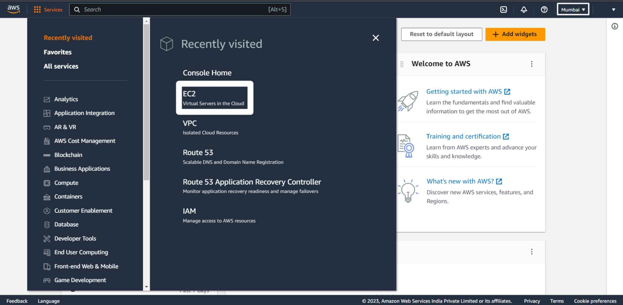
Task: Open Training and certification link
Action: pos(468,136)
